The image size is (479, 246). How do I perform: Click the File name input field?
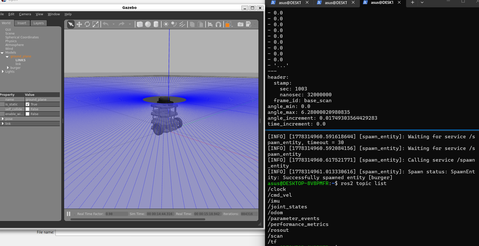point(160,232)
